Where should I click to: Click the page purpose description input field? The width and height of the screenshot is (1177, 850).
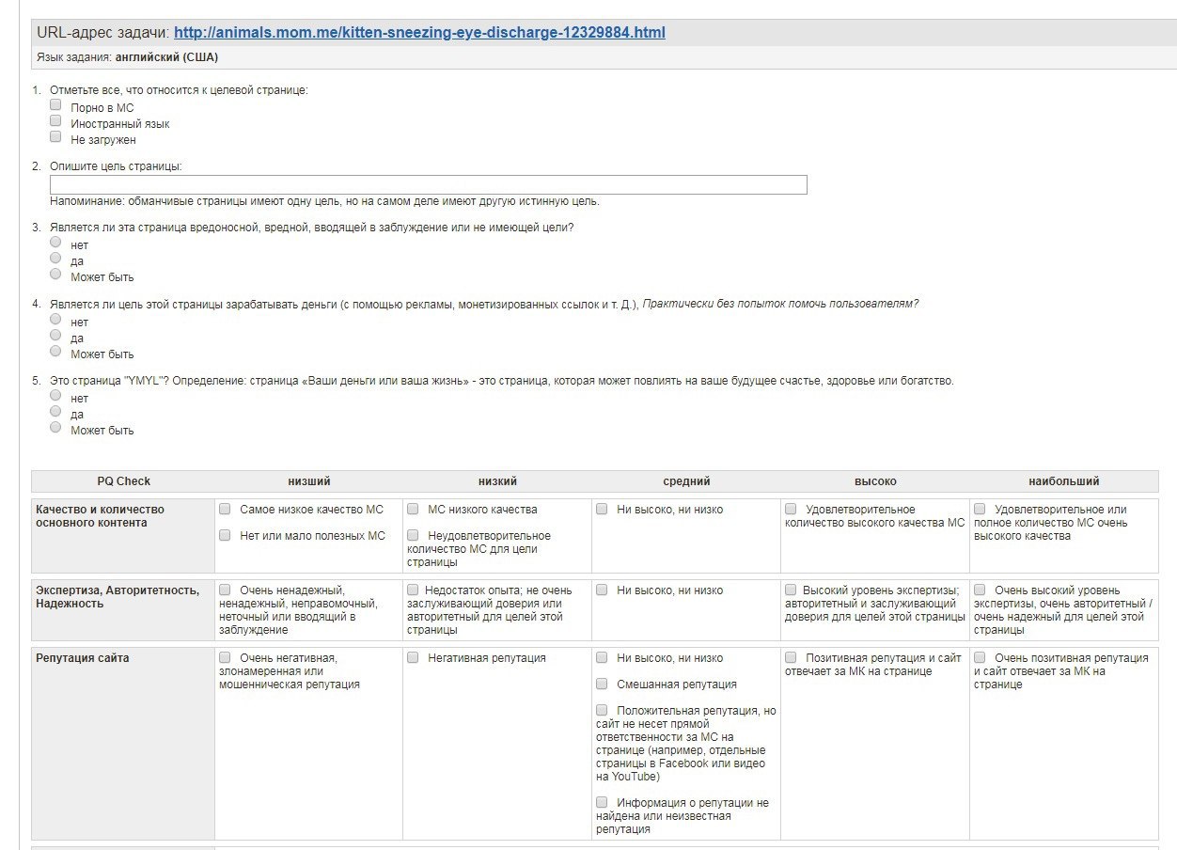(429, 184)
